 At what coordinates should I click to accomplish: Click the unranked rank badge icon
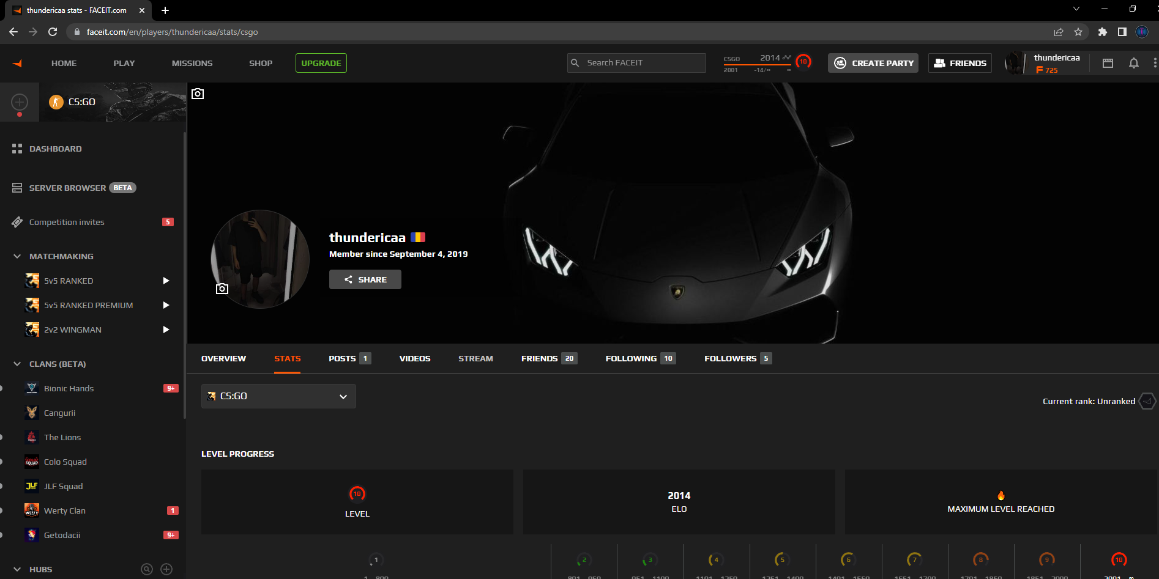tap(1147, 401)
